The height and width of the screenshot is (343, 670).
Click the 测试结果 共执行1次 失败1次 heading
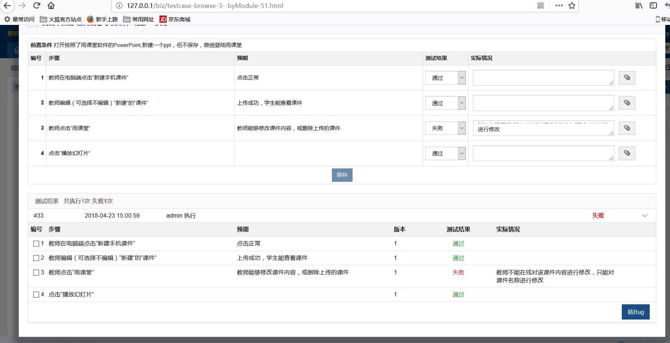coord(74,201)
